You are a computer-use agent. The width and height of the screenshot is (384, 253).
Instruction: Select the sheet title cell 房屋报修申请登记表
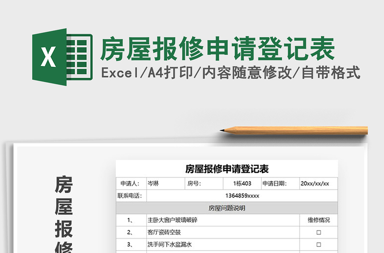point(227,169)
